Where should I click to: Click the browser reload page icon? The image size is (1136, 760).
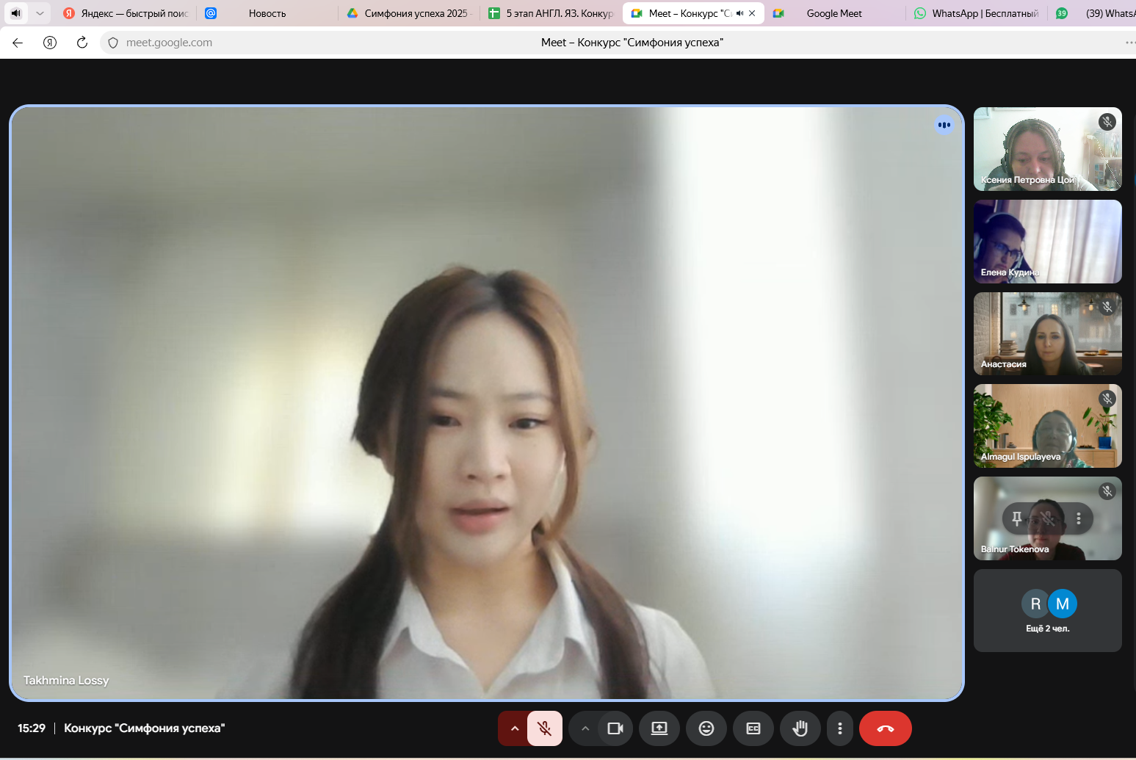coord(82,43)
